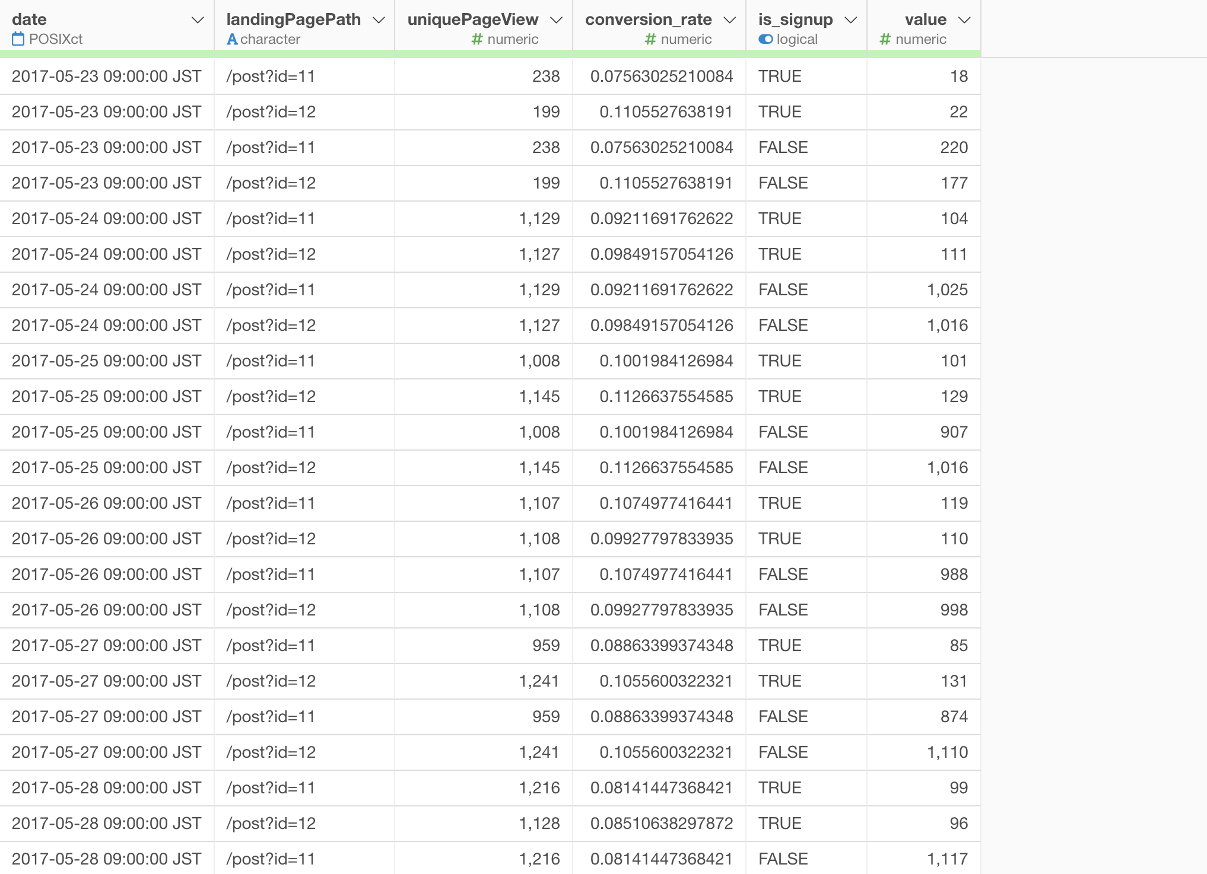The width and height of the screenshot is (1207, 874).
Task: Open the landingPagePath column dropdown arrow
Action: click(x=379, y=20)
